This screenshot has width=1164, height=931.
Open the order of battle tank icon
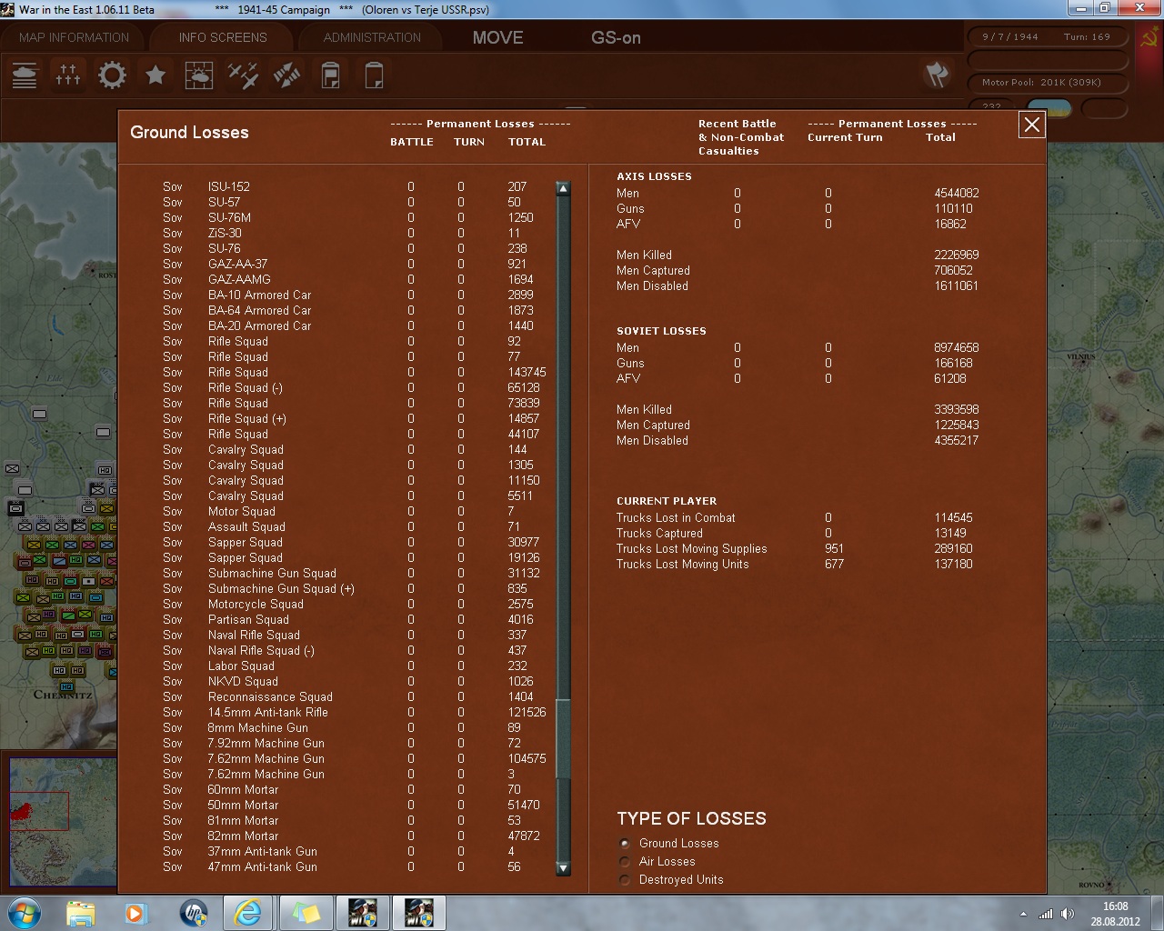[25, 75]
